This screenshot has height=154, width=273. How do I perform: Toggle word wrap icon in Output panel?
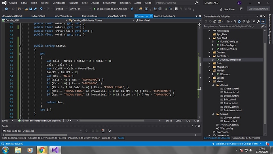[109, 131]
